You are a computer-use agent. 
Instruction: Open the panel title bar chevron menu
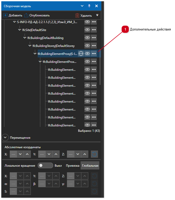click(82, 6)
